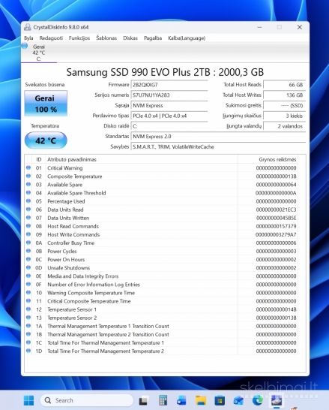Viewport: 329px width, 410px height.
Task: Click raw value 0000000000064 of Available Spare
Action: [276, 185]
